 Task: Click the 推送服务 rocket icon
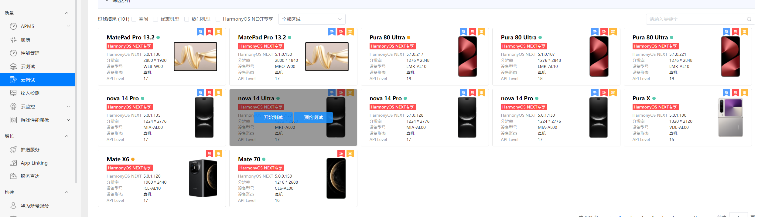point(13,149)
